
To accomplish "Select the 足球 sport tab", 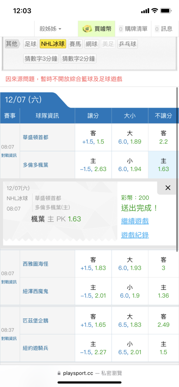I will (31, 44).
